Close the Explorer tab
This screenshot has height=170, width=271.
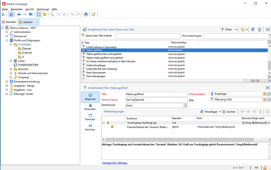click(37, 22)
